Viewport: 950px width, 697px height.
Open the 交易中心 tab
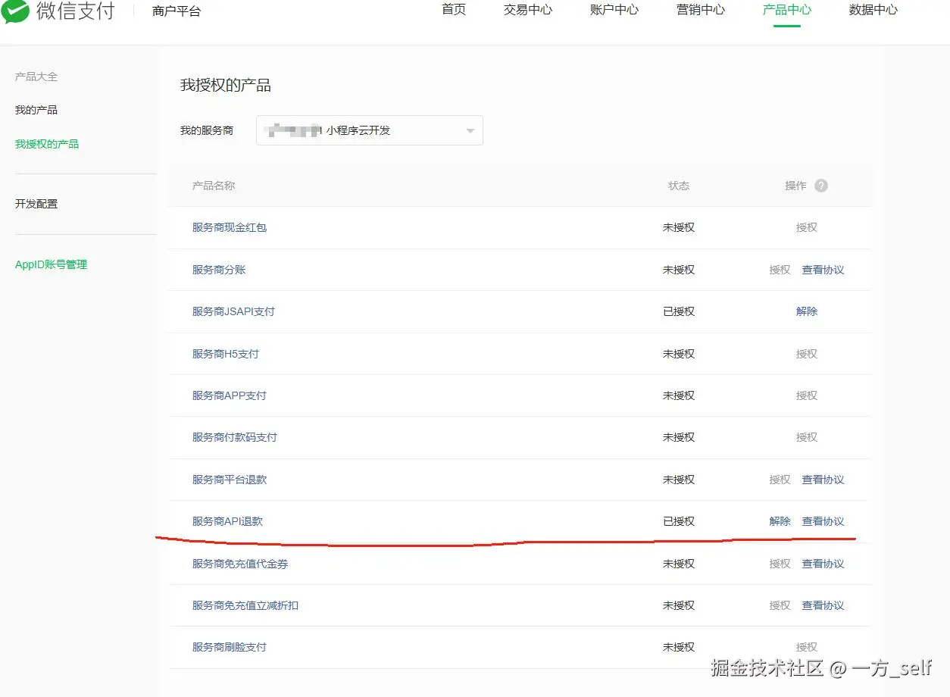point(528,10)
